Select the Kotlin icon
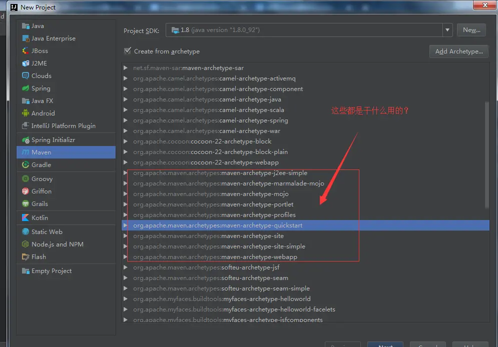Screen dimensions: 498x347 (26, 218)
